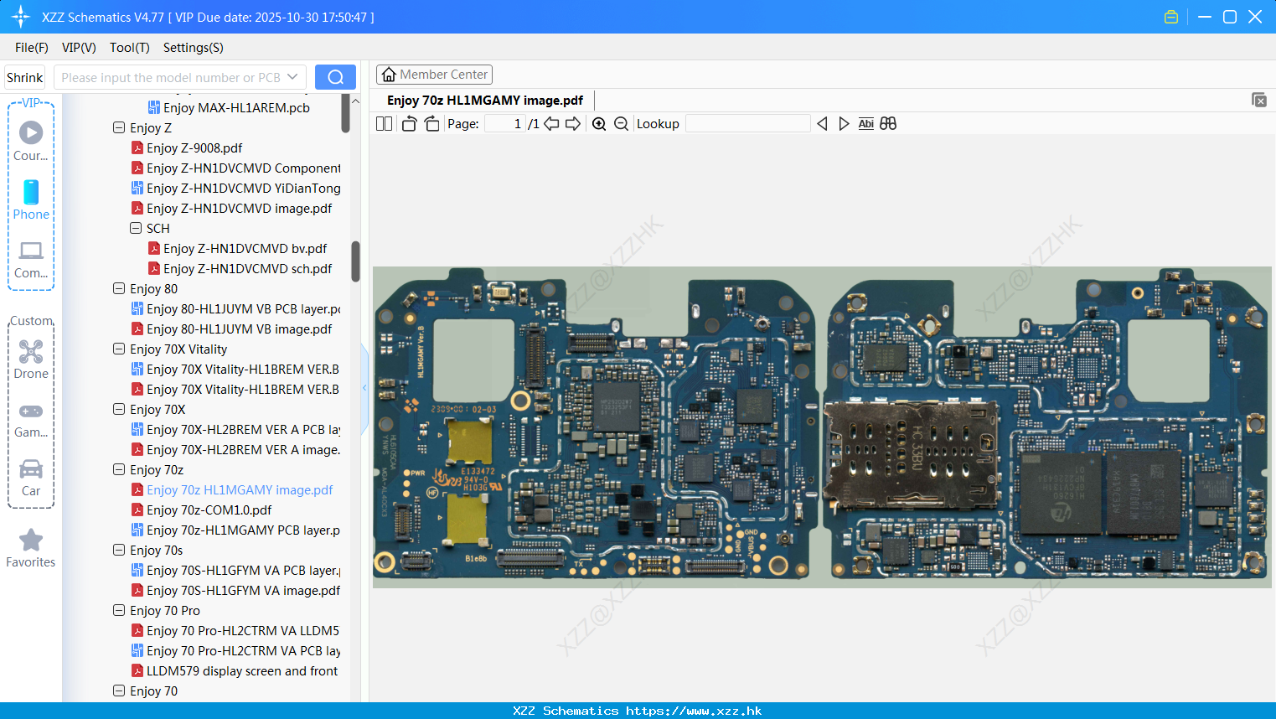This screenshot has height=719, width=1276.
Task: Click the motherboard image in the PDF
Action: 822,427
